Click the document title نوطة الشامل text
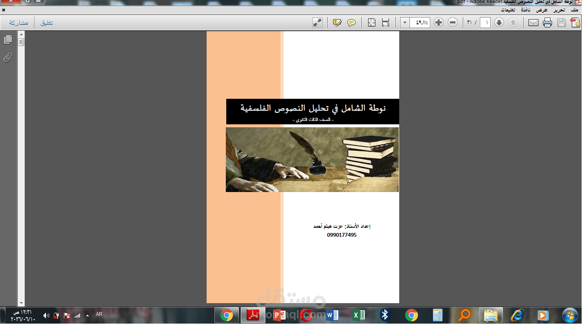Screen dimensions: 582x327 (313, 108)
